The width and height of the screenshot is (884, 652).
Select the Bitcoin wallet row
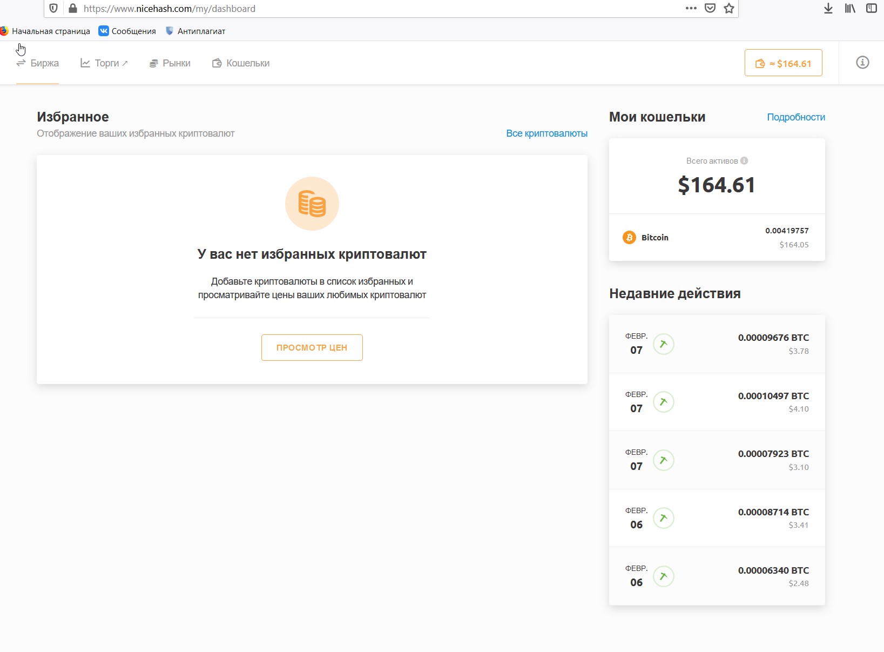click(717, 238)
